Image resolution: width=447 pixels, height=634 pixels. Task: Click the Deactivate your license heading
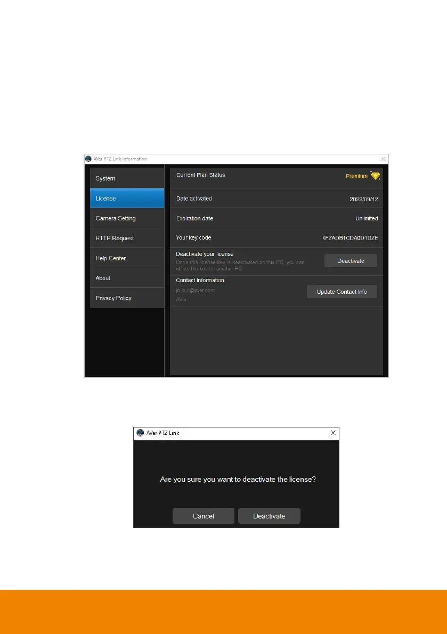coord(205,254)
